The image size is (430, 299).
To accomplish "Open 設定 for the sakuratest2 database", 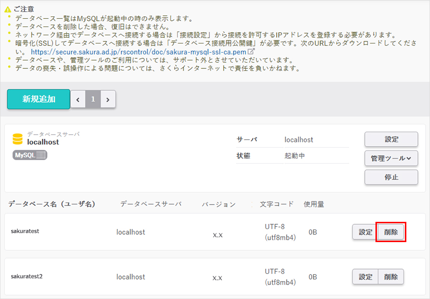I will pos(365,277).
